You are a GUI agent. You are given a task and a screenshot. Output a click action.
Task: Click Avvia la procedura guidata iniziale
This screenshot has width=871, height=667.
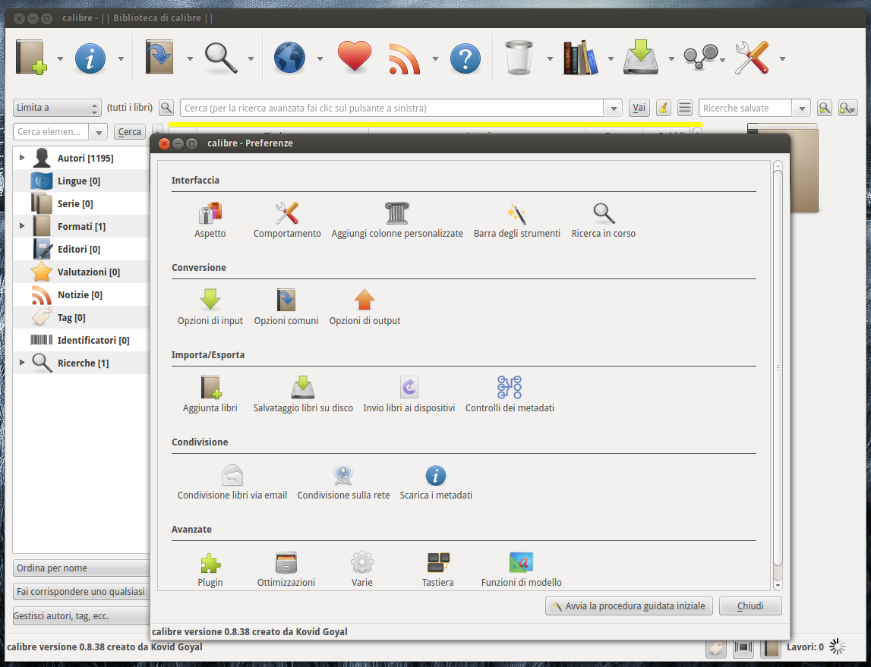click(x=630, y=606)
